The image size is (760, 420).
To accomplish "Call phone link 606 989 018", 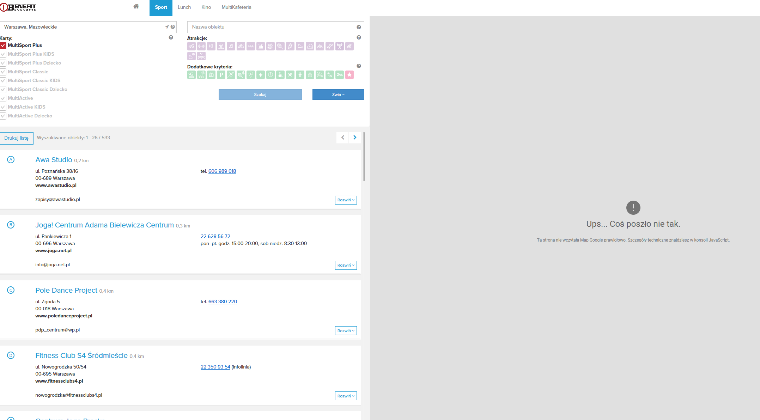I will pyautogui.click(x=222, y=171).
